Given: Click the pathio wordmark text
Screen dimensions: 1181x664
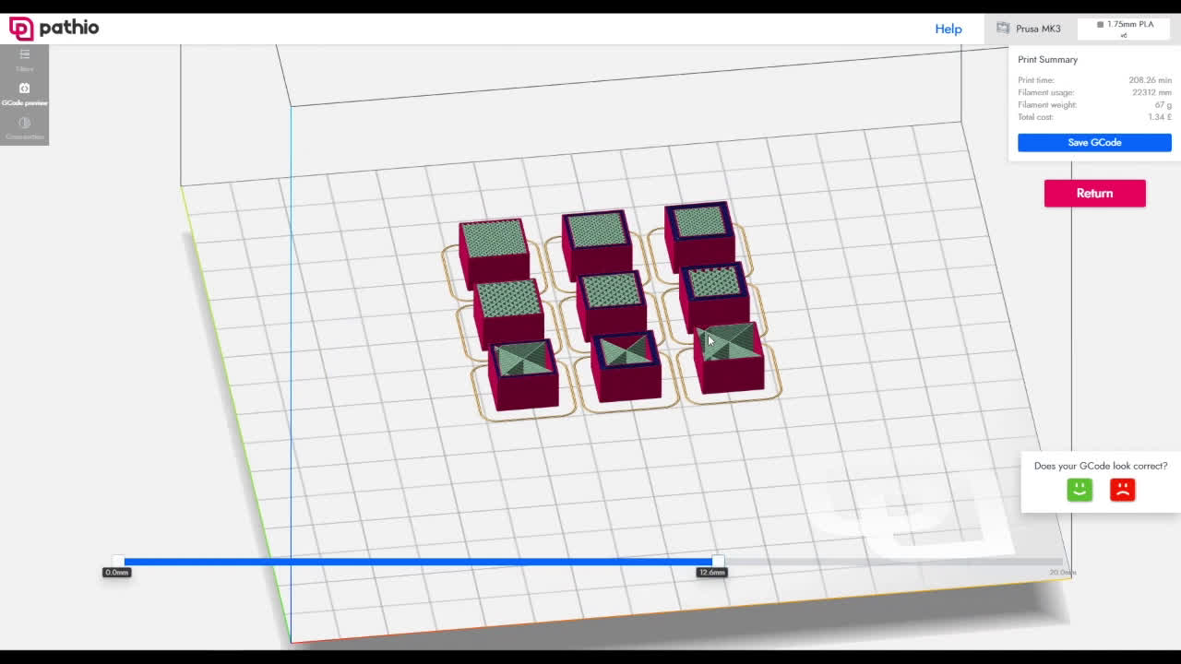Looking at the screenshot, I should click(69, 28).
